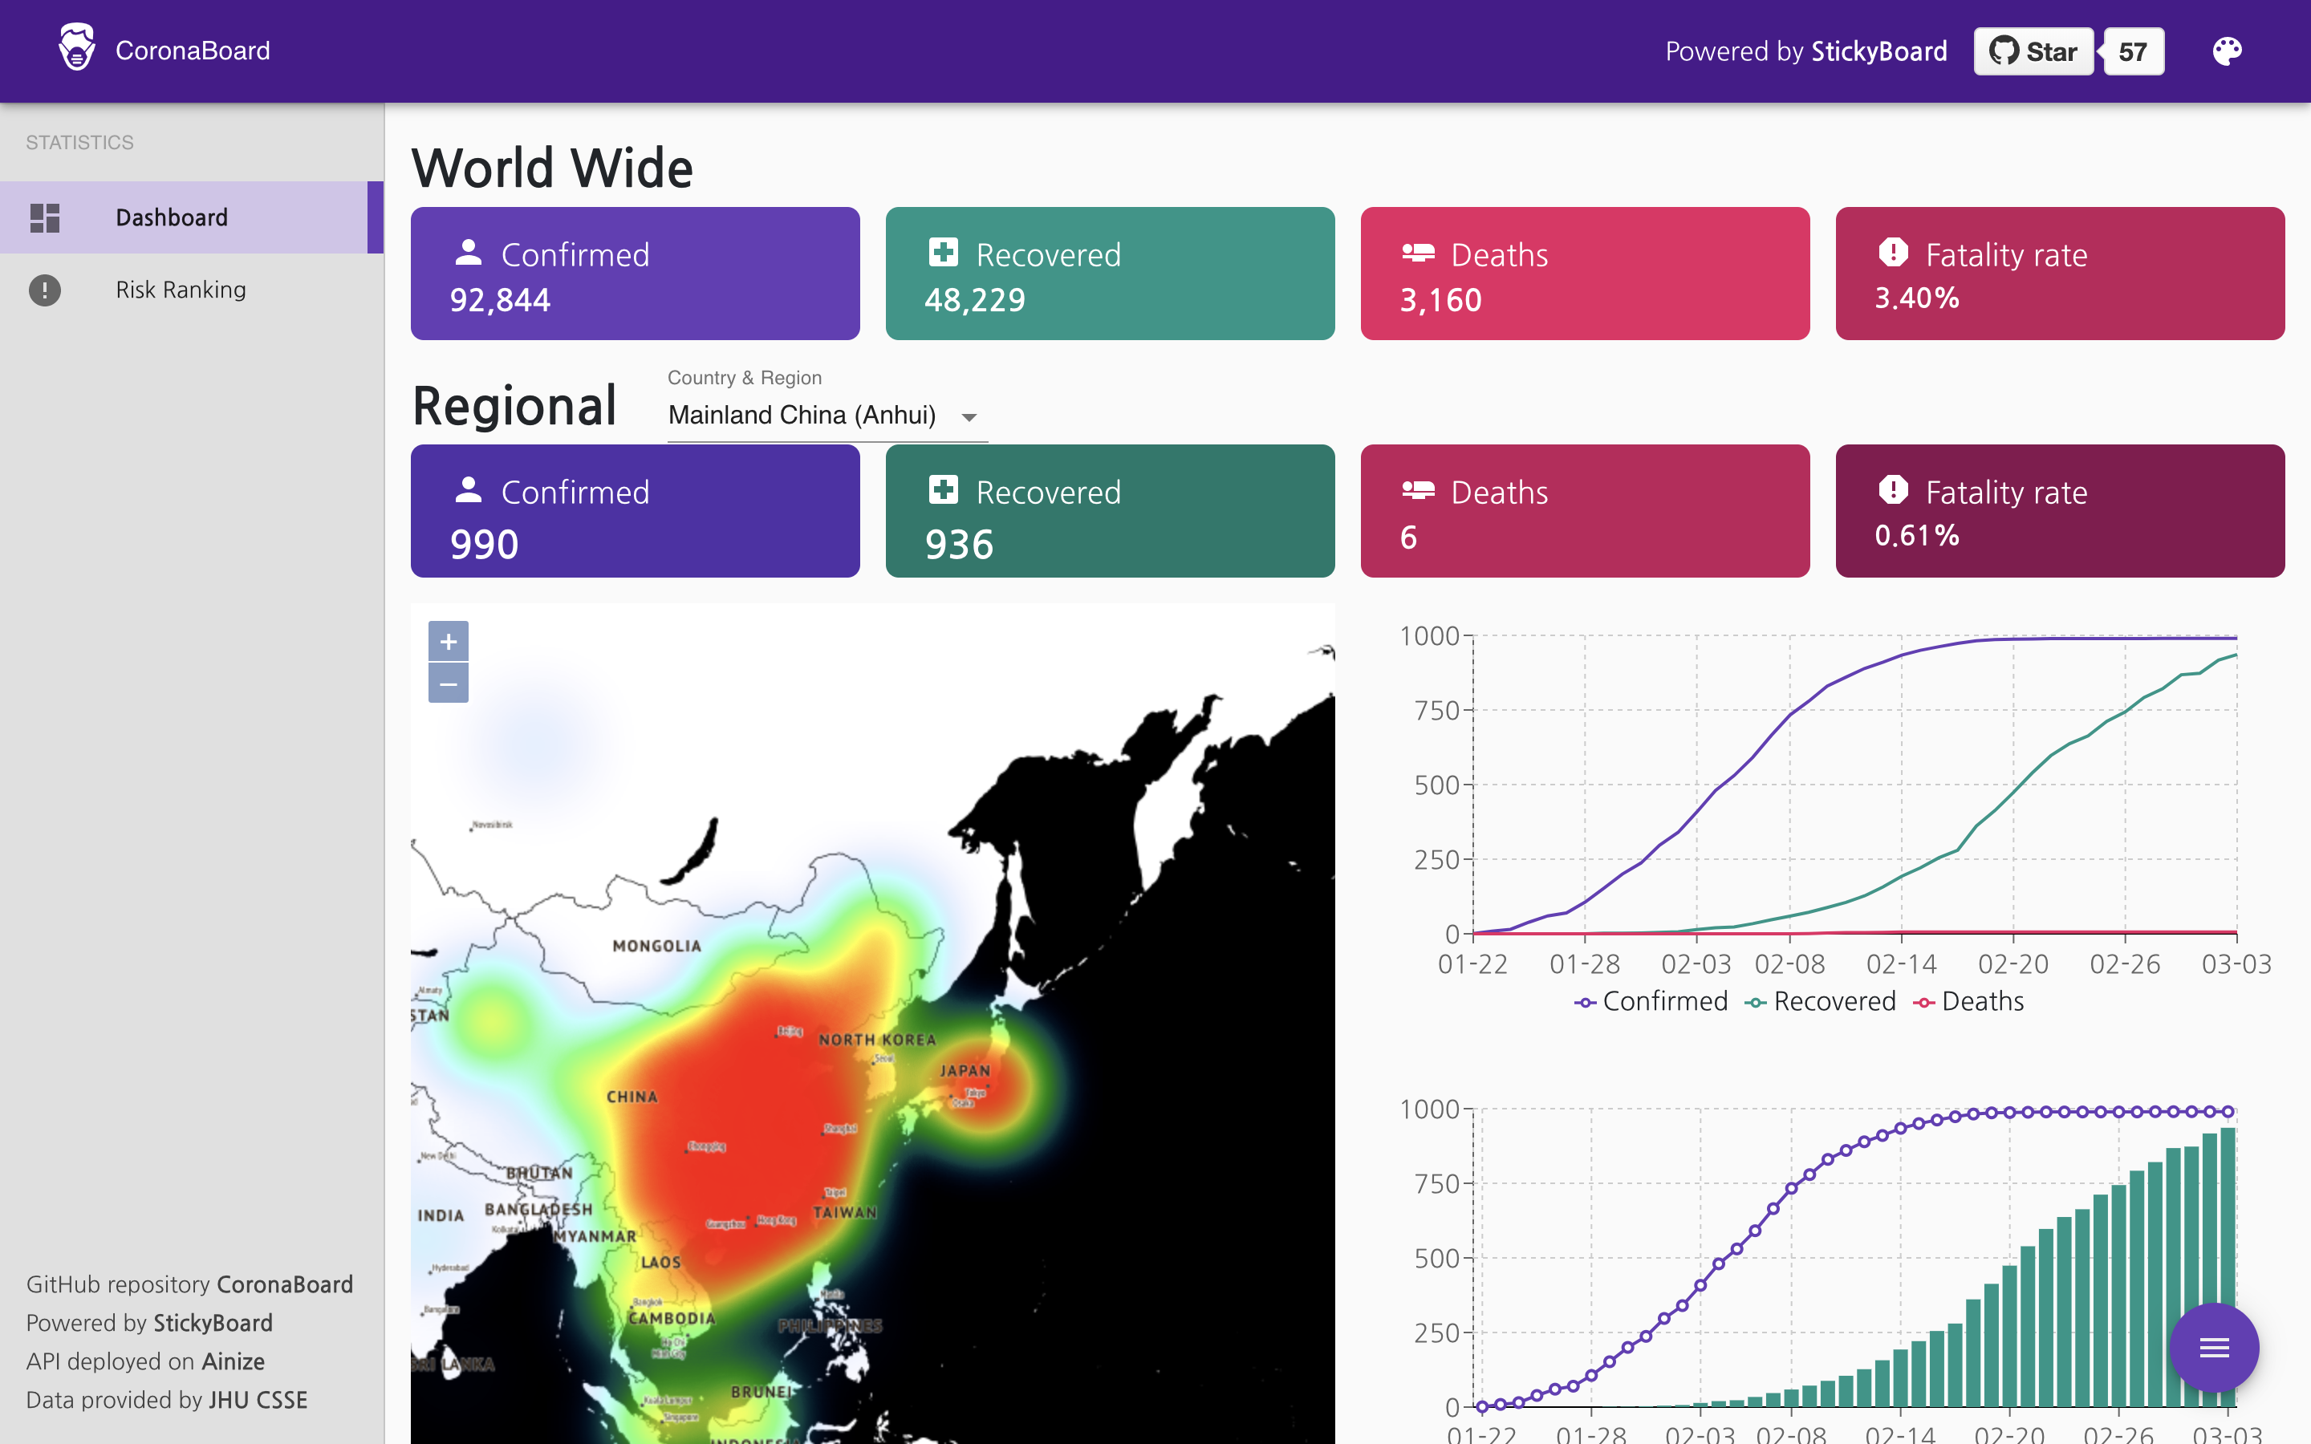Click the GitHub Star button
The width and height of the screenshot is (2311, 1444).
[2033, 51]
